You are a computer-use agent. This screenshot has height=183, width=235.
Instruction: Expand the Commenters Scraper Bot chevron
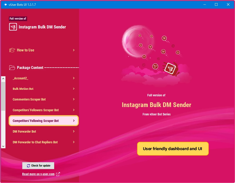click(x=74, y=99)
